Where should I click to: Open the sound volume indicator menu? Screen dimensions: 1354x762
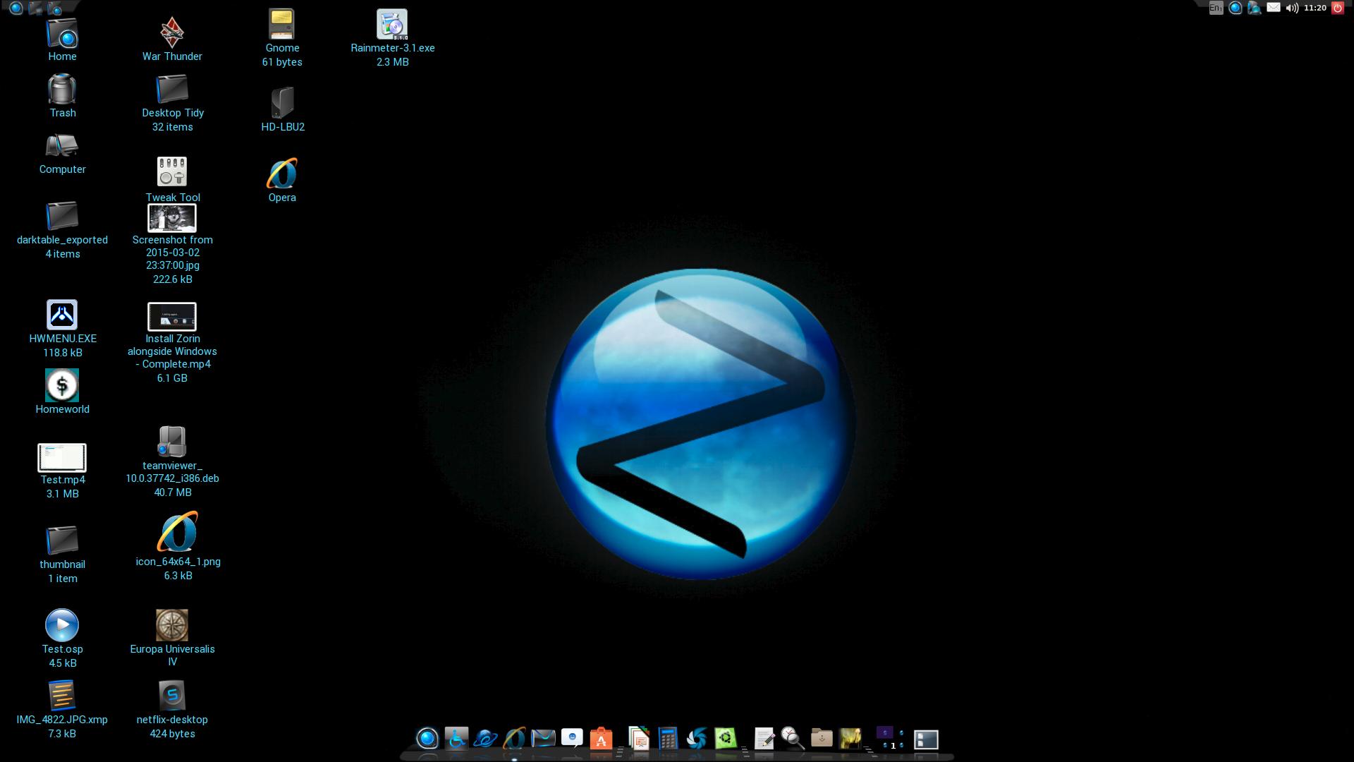1292,8
